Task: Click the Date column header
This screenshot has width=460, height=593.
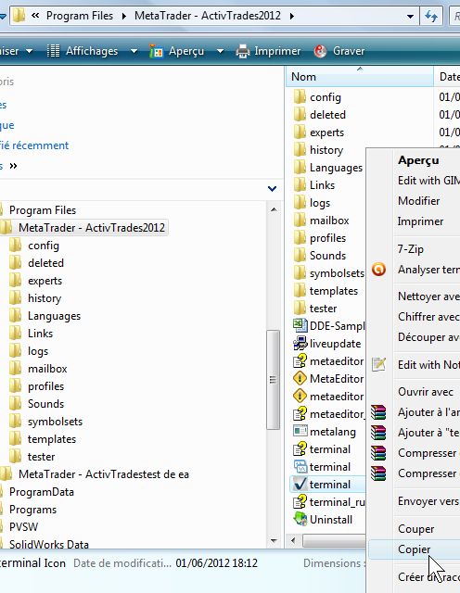Action: tap(447, 77)
